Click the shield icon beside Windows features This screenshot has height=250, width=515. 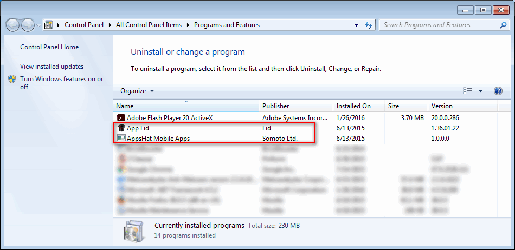(12, 79)
